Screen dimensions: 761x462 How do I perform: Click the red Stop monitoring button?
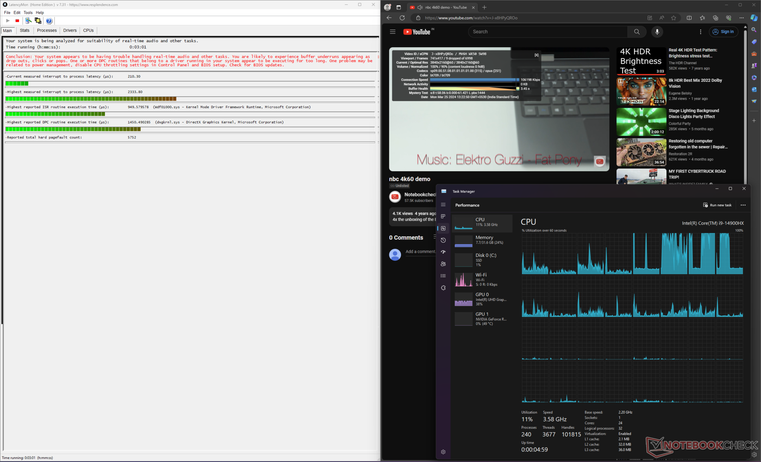(17, 21)
